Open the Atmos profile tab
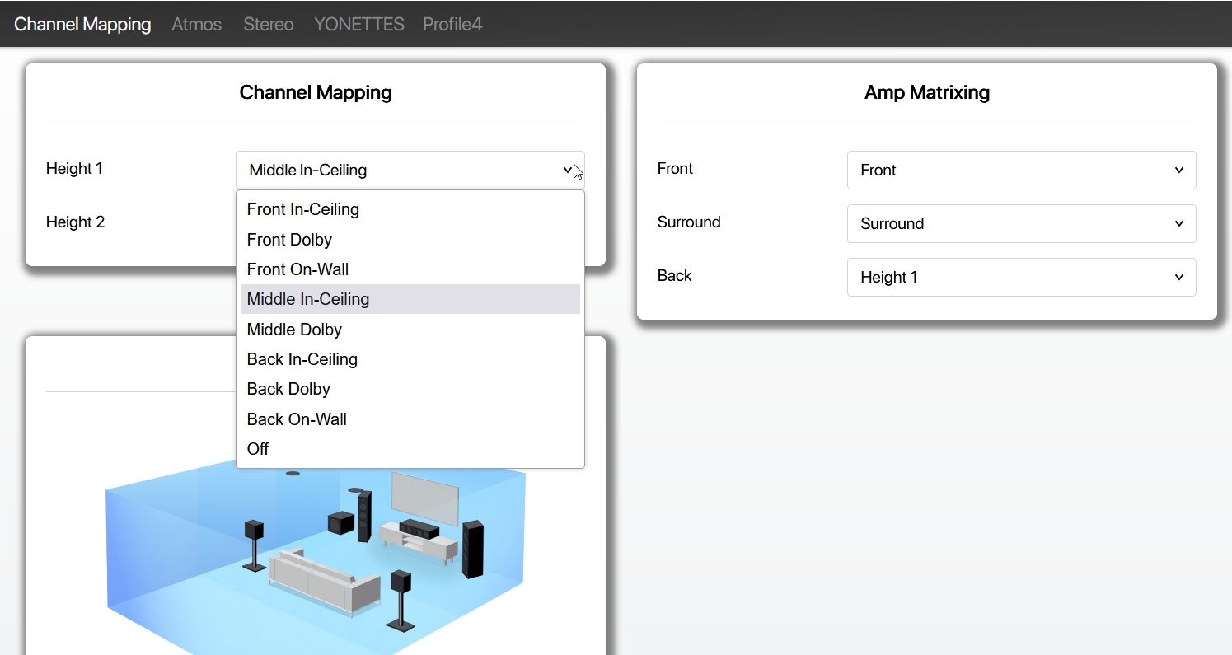This screenshot has height=655, width=1232. 196,24
